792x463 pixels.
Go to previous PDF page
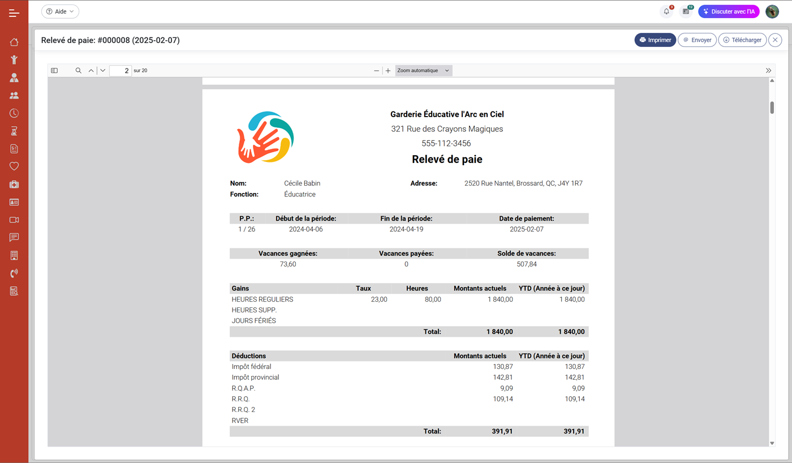pos(91,71)
